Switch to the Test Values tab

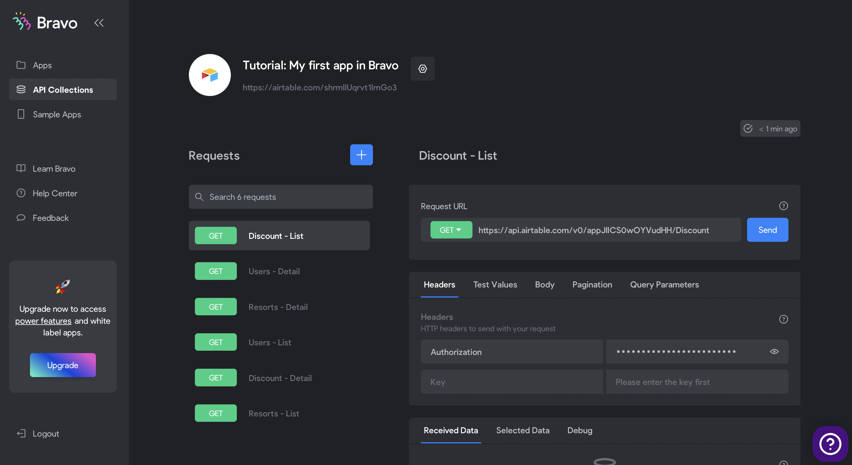(x=495, y=285)
